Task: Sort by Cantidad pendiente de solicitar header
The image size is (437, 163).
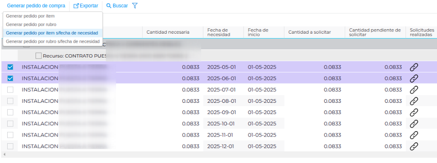Action: (375, 32)
